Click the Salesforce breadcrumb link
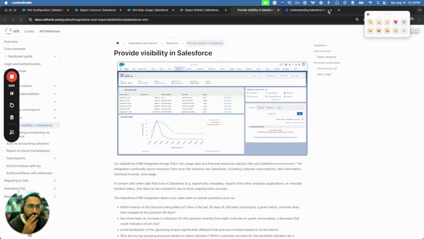The image size is (424, 239). [x=172, y=43]
